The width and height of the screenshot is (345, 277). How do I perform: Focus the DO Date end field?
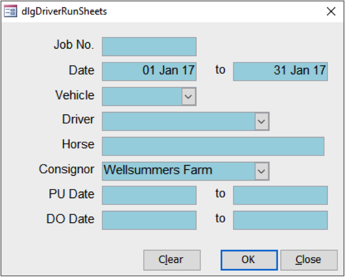(280, 220)
